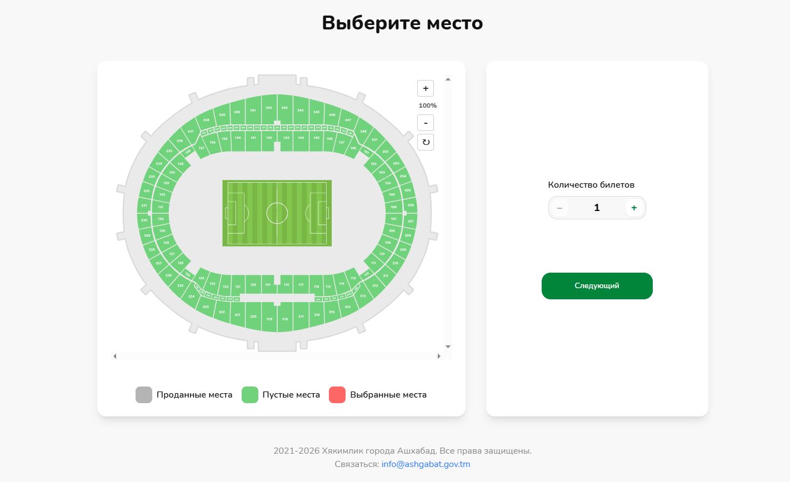Click the ticket quantity number field

[597, 208]
